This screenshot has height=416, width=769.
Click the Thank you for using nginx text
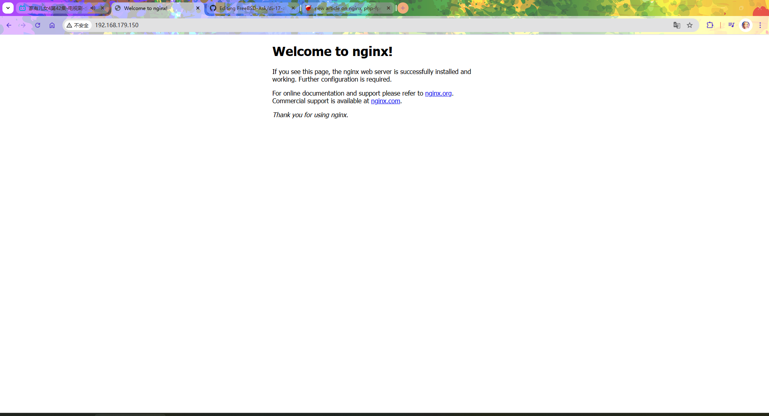point(310,115)
